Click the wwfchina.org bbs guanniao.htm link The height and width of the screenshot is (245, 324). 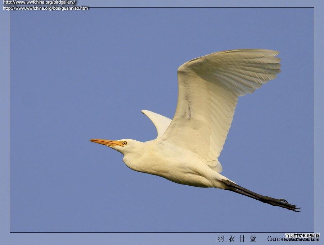(45, 8)
